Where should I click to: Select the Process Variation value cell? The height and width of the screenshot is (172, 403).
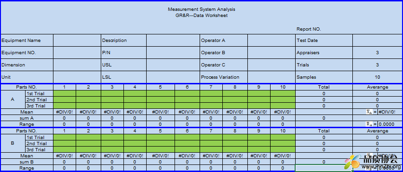click(272, 77)
